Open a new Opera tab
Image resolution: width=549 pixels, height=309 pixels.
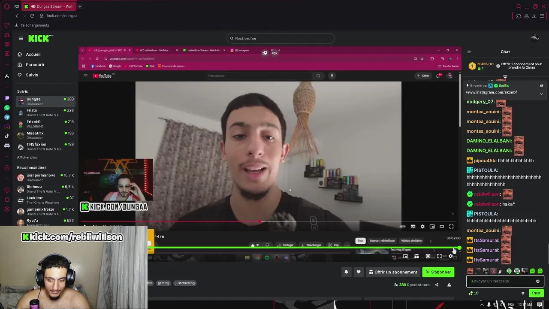coord(80,6)
